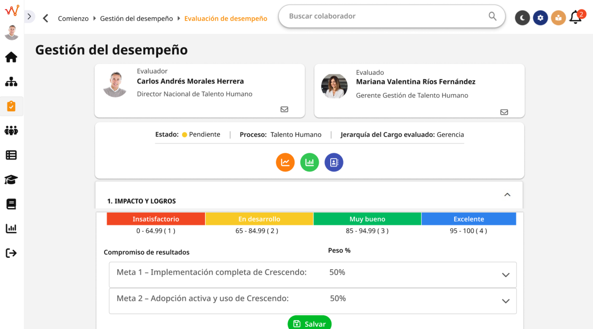The height and width of the screenshot is (329, 593).
Task: Click the blue contact card button
Action: [x=334, y=162]
